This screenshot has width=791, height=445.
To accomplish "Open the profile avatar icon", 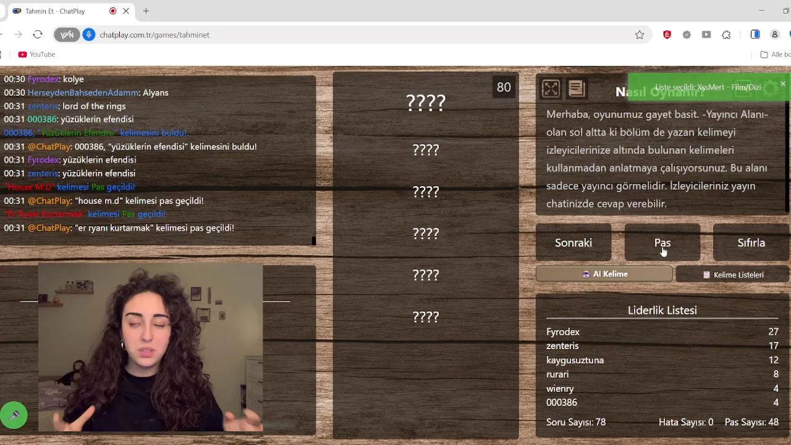I will pos(774,35).
